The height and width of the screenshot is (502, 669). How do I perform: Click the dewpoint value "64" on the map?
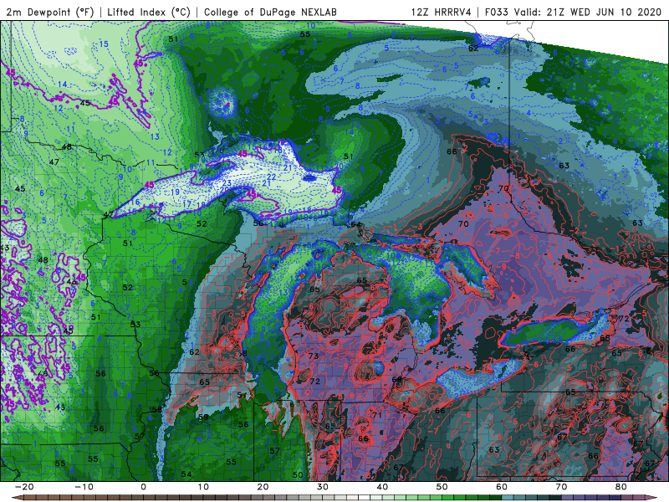[x=355, y=224]
